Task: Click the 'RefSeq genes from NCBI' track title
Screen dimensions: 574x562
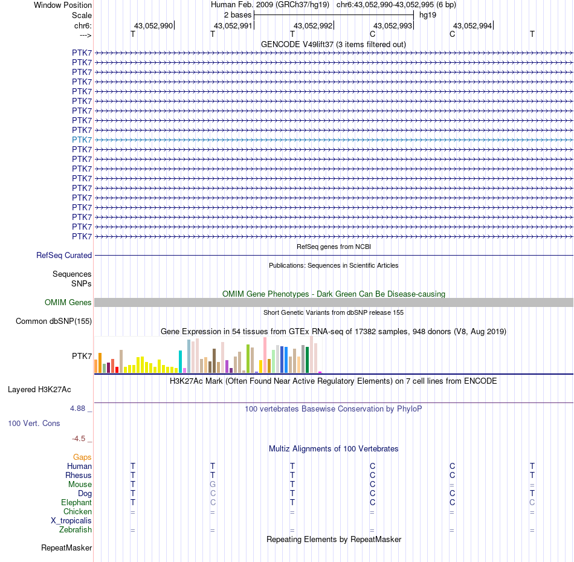Action: [334, 247]
